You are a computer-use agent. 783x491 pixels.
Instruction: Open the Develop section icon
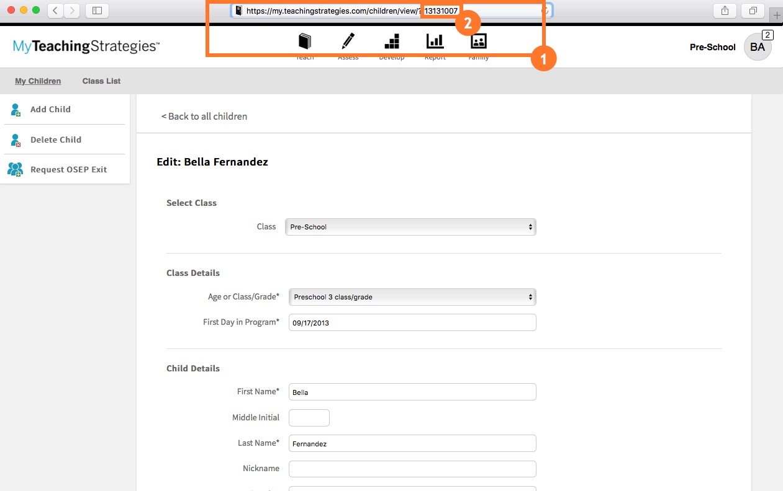point(391,41)
